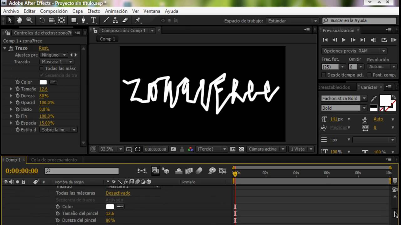
Task: Click the Fin 100.0% value
Action: [47, 116]
